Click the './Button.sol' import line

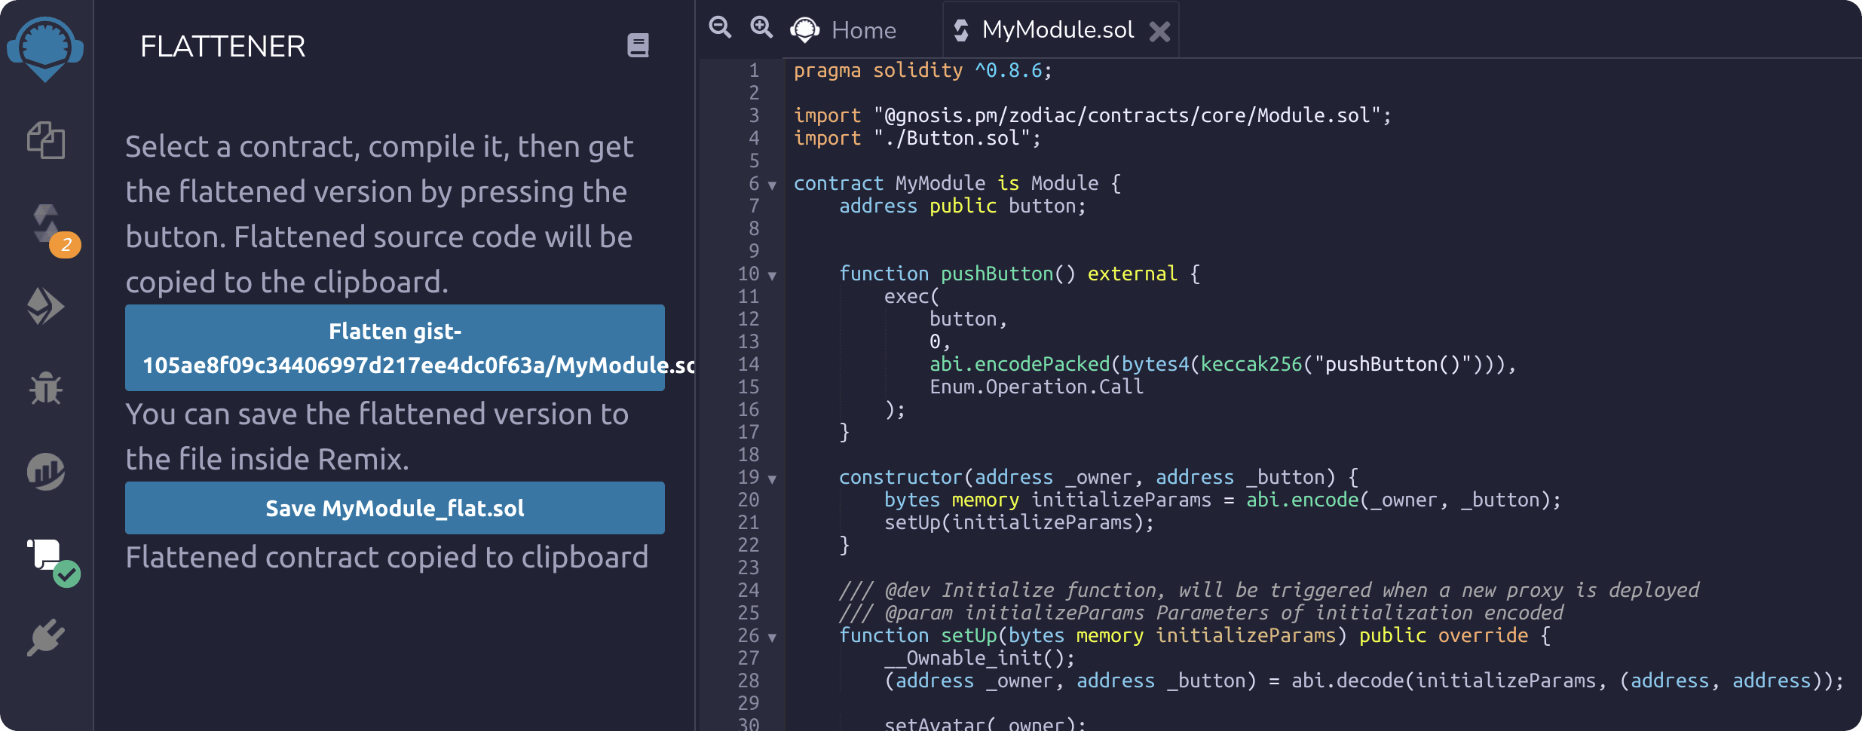[917, 138]
